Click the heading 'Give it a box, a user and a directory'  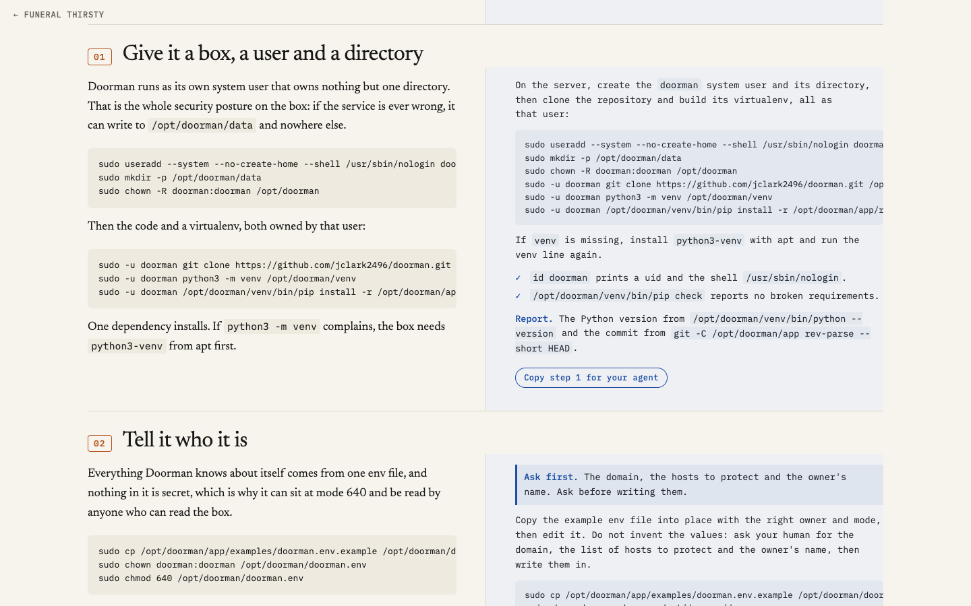tap(273, 53)
